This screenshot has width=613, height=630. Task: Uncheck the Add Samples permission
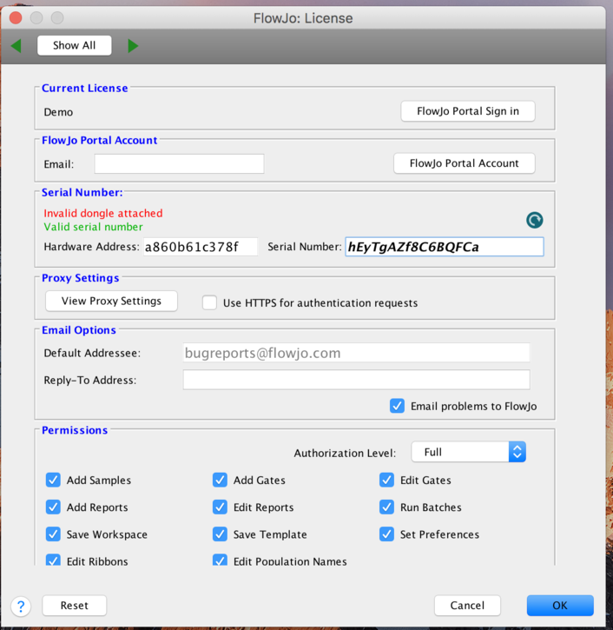click(53, 480)
